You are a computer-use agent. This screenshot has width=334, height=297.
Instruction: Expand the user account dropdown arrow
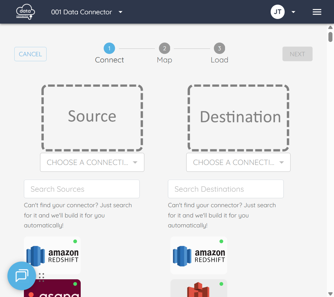[x=293, y=12]
